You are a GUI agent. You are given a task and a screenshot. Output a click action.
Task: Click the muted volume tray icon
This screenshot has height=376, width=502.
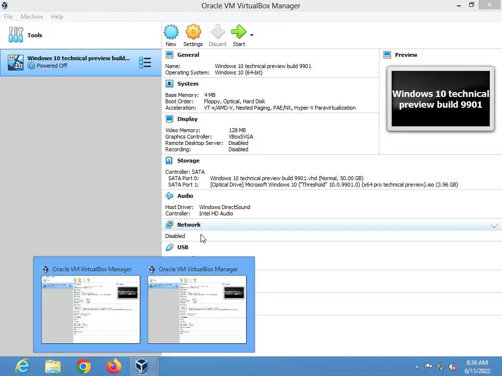point(452,367)
